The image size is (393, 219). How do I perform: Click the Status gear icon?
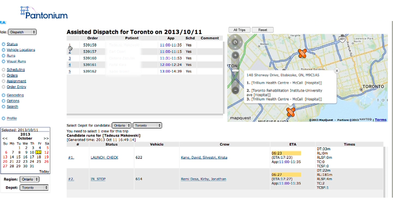click(x=4, y=44)
